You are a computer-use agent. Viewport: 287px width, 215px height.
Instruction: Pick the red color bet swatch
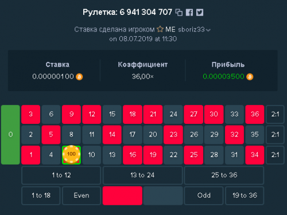122,196
